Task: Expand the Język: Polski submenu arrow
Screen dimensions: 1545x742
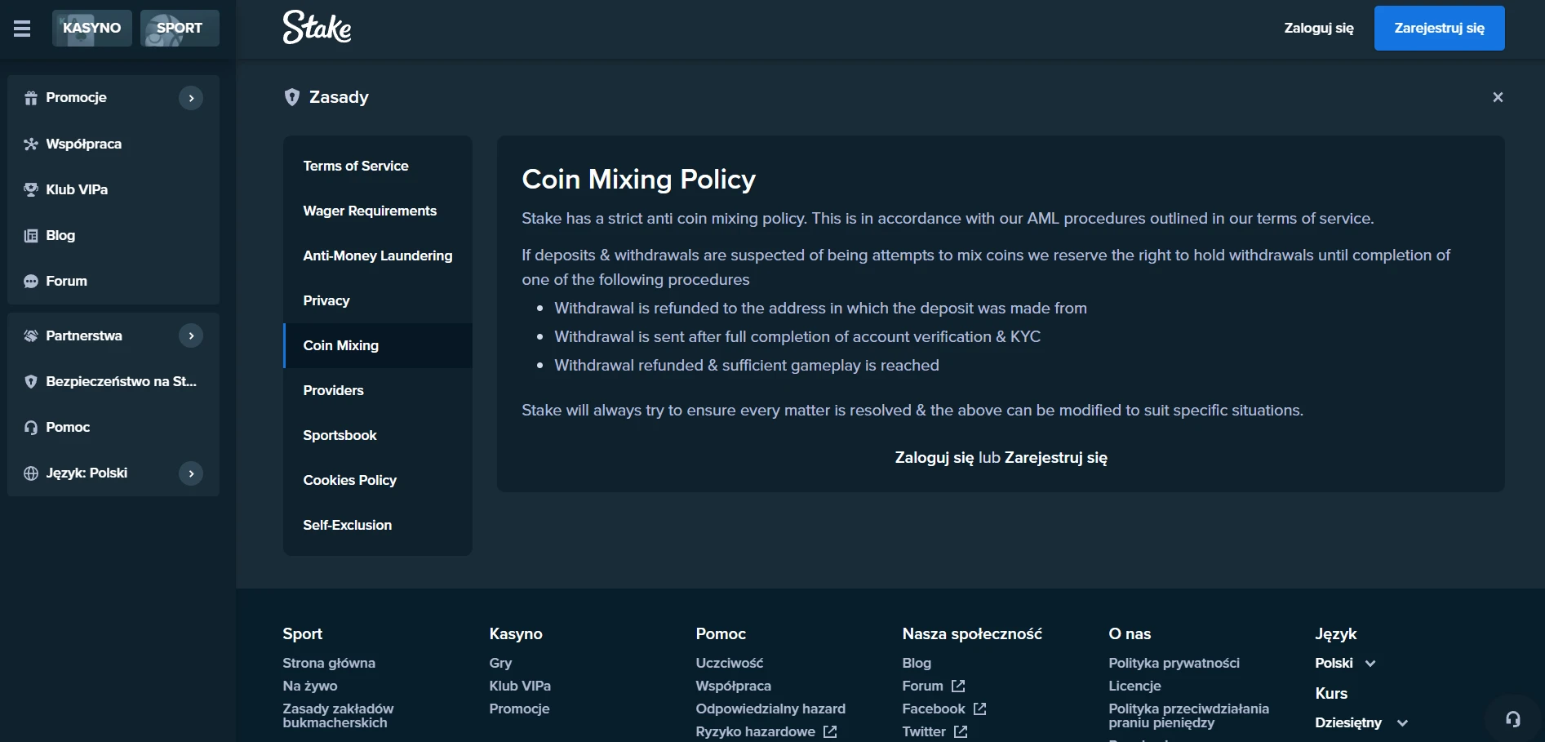Action: [x=191, y=473]
